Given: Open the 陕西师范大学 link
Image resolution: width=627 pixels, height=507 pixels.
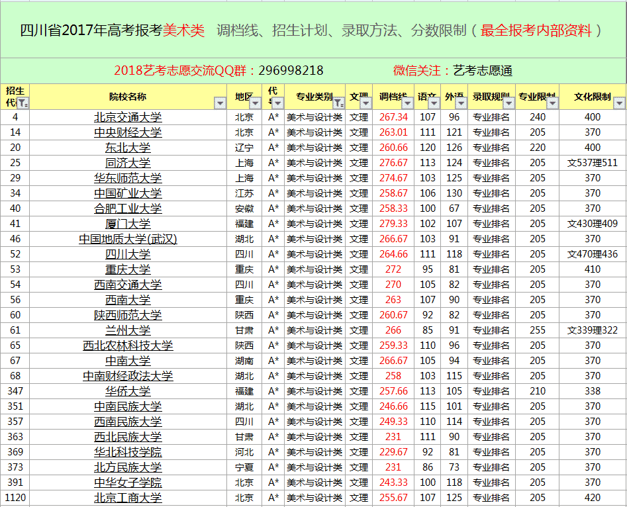Looking at the screenshot, I should (x=128, y=314).
